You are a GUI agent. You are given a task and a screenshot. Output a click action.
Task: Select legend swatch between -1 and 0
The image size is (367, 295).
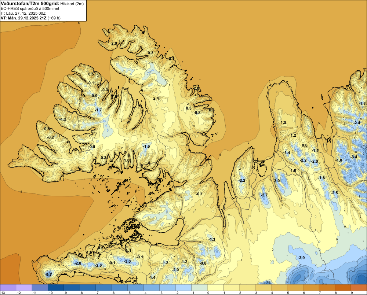click(x=199, y=287)
